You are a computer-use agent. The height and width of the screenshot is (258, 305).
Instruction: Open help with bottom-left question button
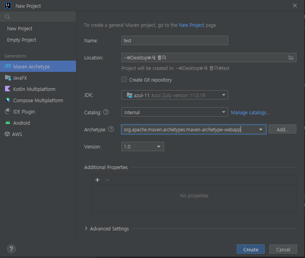pos(11,249)
